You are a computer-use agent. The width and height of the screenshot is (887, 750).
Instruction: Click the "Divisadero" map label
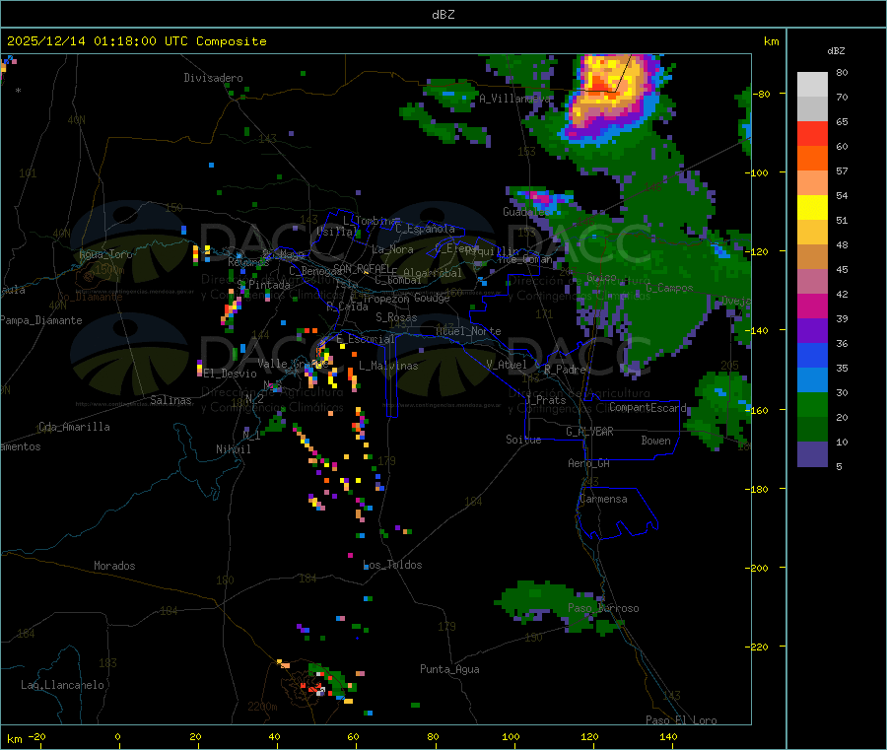coord(213,78)
